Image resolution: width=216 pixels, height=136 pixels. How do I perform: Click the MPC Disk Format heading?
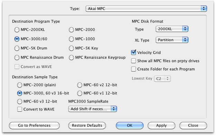tap(147, 21)
